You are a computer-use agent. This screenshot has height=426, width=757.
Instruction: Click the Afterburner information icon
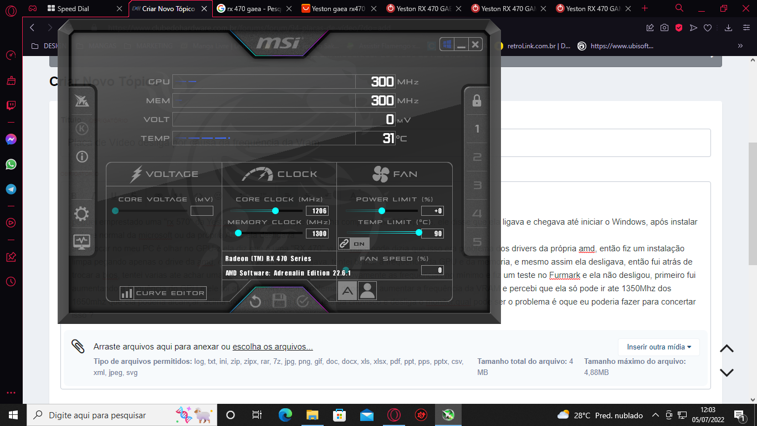[82, 156]
